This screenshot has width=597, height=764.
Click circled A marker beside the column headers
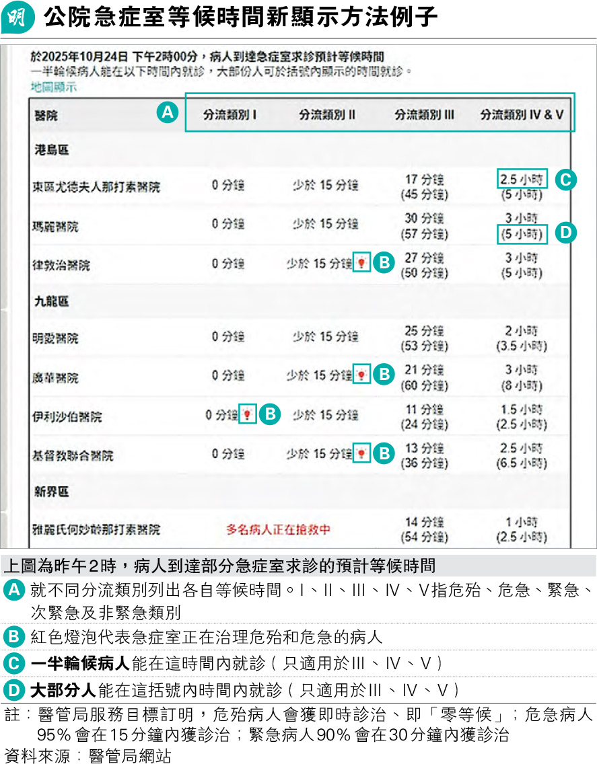[x=167, y=112]
